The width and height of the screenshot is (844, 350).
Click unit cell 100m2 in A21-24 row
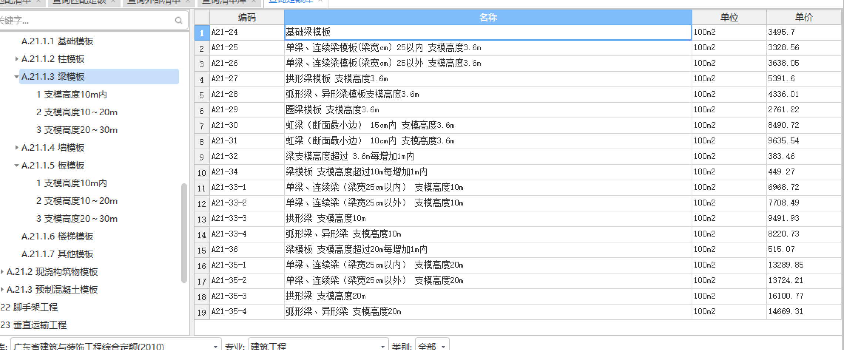pos(729,32)
